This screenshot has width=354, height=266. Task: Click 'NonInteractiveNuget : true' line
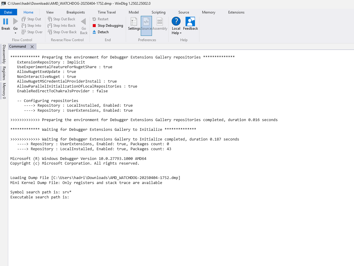point(47,76)
